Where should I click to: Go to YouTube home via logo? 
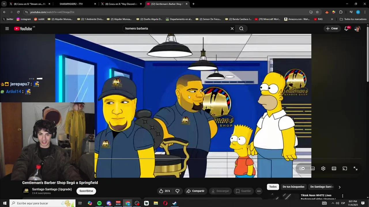(x=23, y=28)
